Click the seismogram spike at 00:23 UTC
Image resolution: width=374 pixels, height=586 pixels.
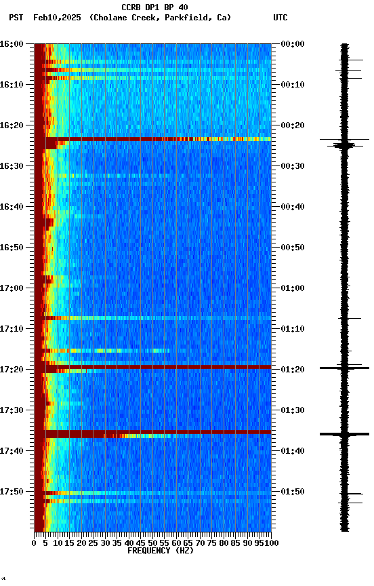(x=344, y=140)
